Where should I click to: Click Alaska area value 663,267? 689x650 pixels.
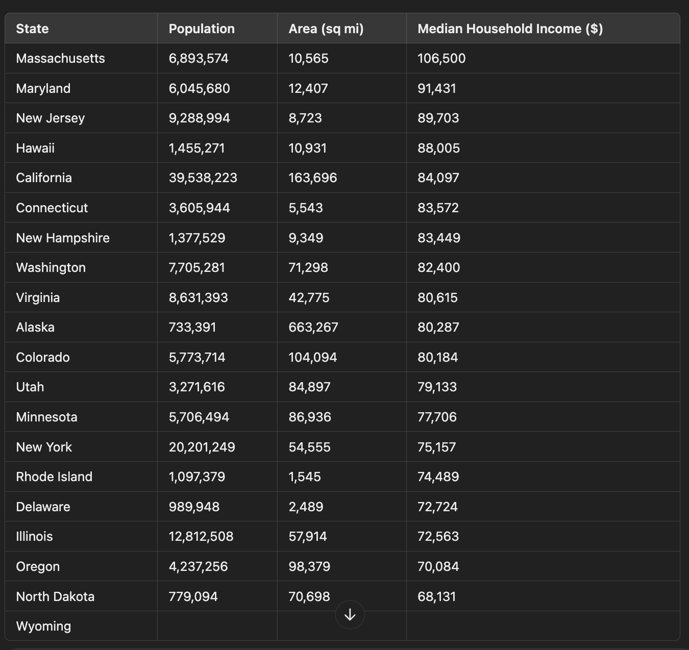(x=313, y=327)
